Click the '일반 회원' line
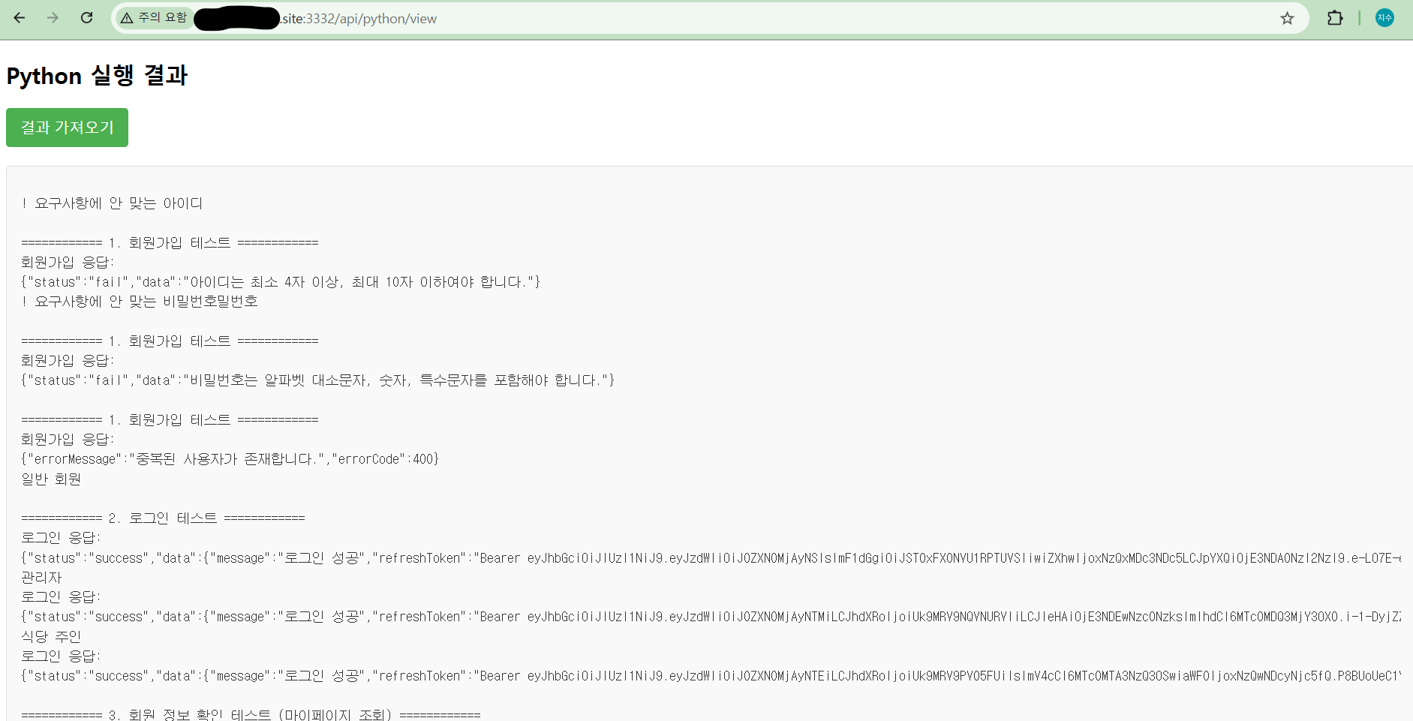Screen dimensions: 1413x721 pyautogui.click(x=51, y=479)
